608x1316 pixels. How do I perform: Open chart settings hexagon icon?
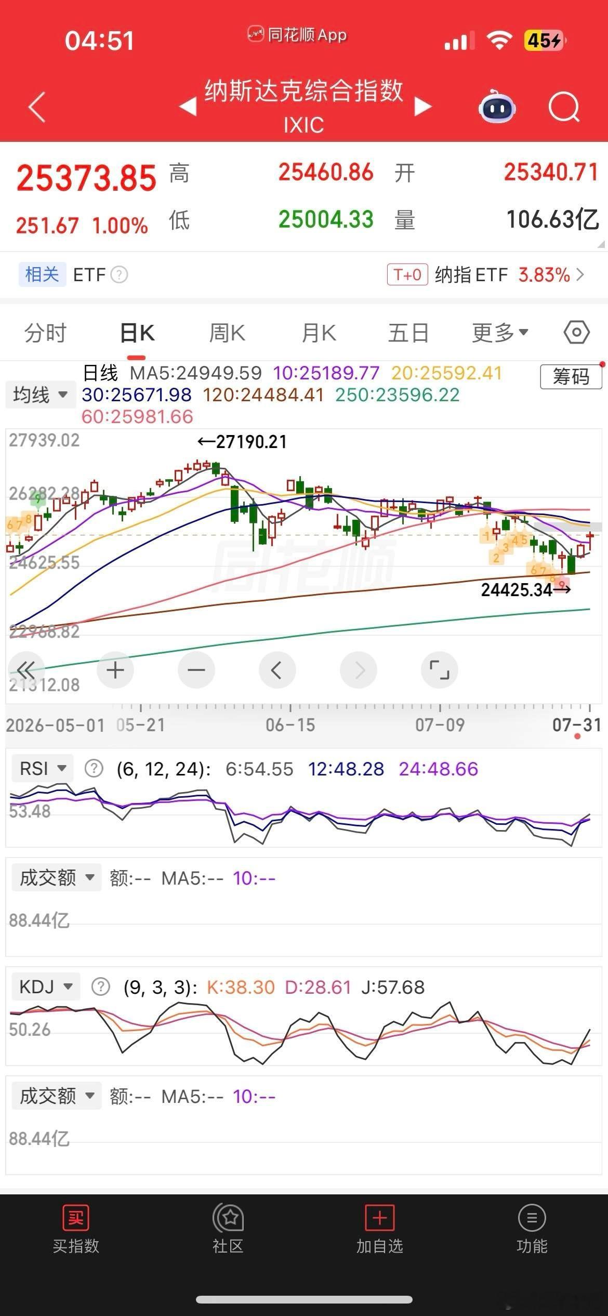click(577, 332)
